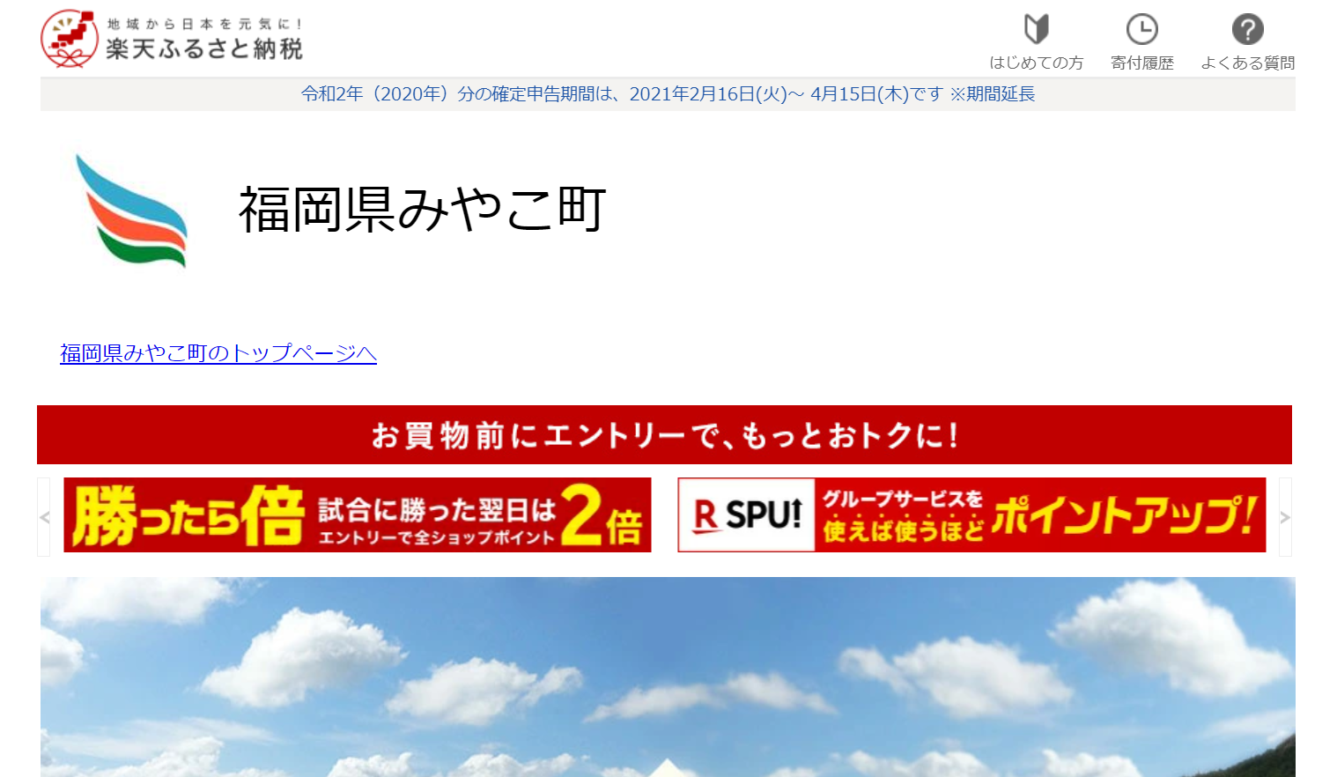Click the tax filing period notice bar
This screenshot has width=1337, height=777.
(x=668, y=93)
